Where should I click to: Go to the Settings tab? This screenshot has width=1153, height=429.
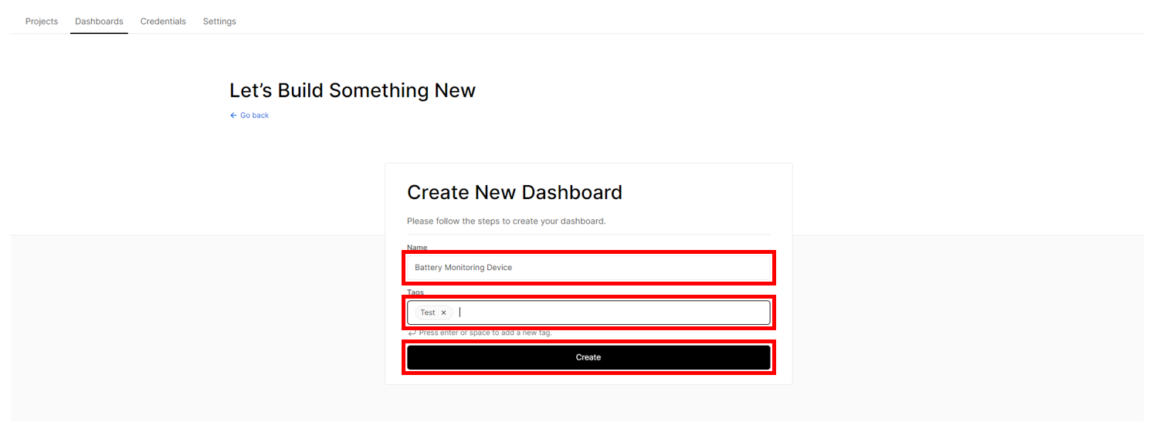(x=219, y=22)
